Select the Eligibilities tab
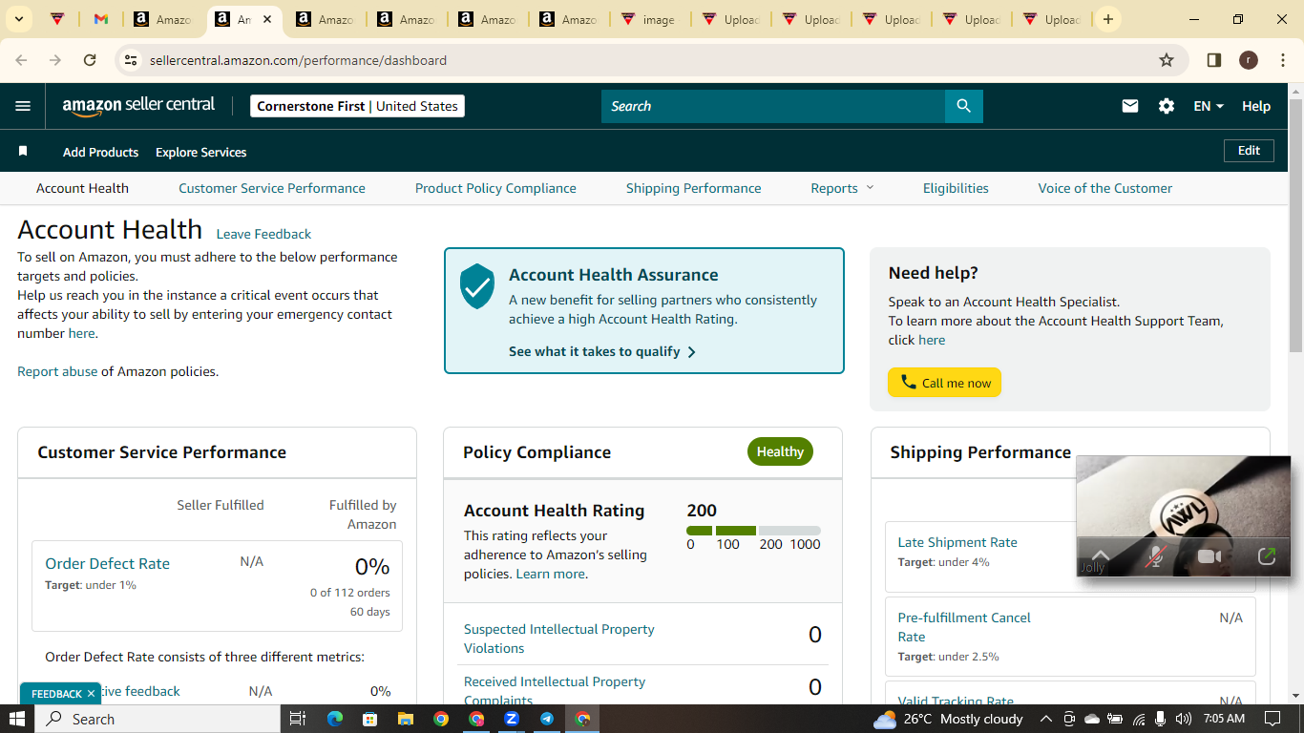1304x733 pixels. tap(956, 188)
